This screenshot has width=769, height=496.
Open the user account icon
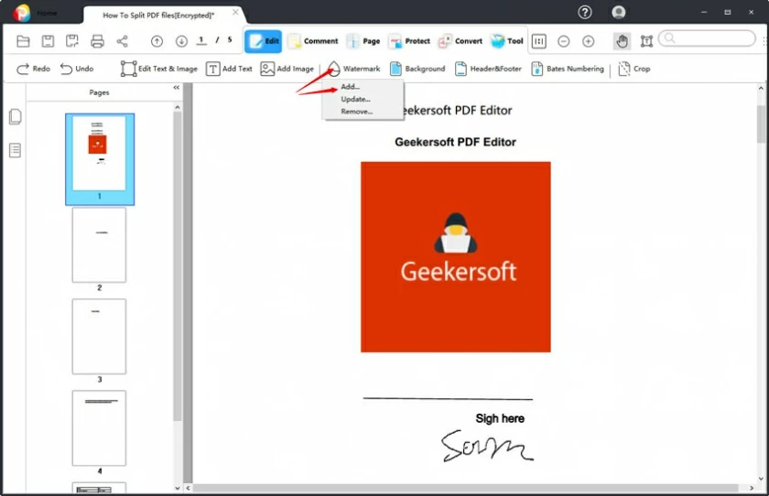click(619, 12)
